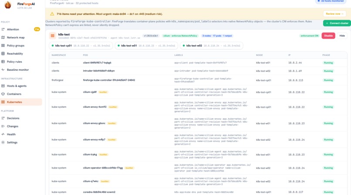Disable enforcement for k8s-test cluster
The image size is (351, 195).
point(328,36)
